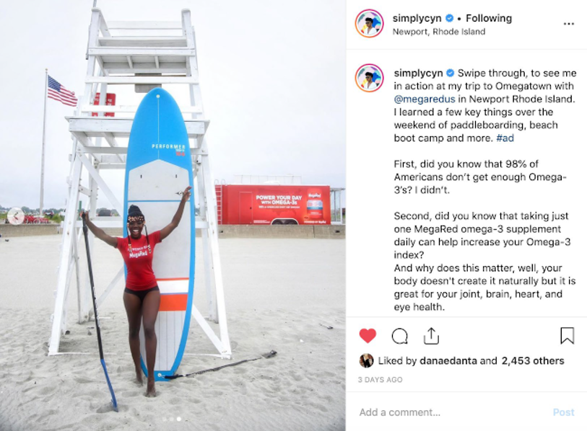Open danaedanta's profile from likes

pyautogui.click(x=448, y=360)
